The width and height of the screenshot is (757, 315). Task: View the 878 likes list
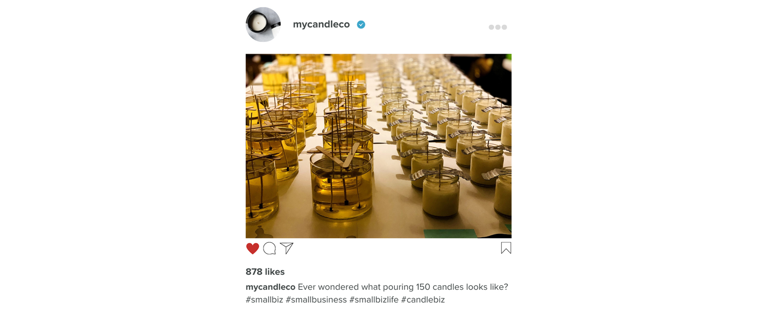point(265,272)
